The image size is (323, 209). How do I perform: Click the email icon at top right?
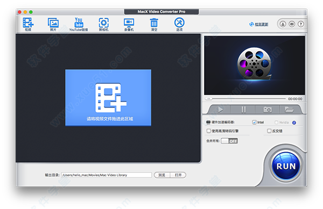click(292, 24)
